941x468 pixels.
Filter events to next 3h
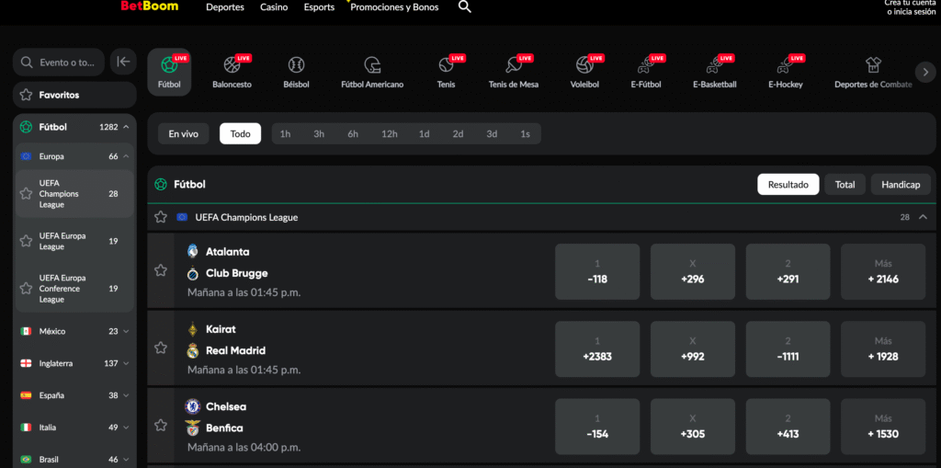pyautogui.click(x=319, y=134)
